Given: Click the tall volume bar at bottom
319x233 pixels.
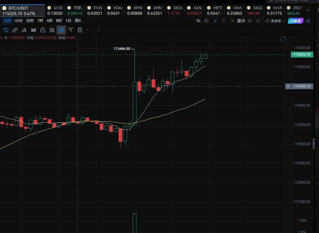Looking at the screenshot, I should coord(134,223).
